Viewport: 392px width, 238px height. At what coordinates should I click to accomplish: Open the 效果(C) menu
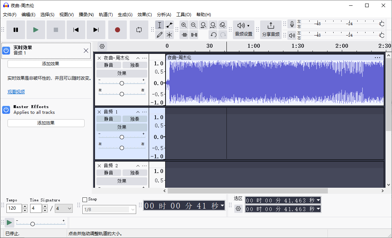(x=144, y=15)
